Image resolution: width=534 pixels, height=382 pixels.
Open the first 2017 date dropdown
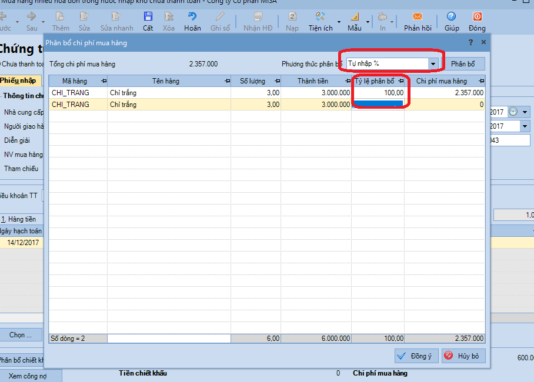[x=525, y=112]
